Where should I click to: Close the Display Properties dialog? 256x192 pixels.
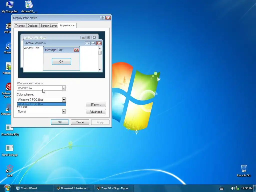coord(108,18)
